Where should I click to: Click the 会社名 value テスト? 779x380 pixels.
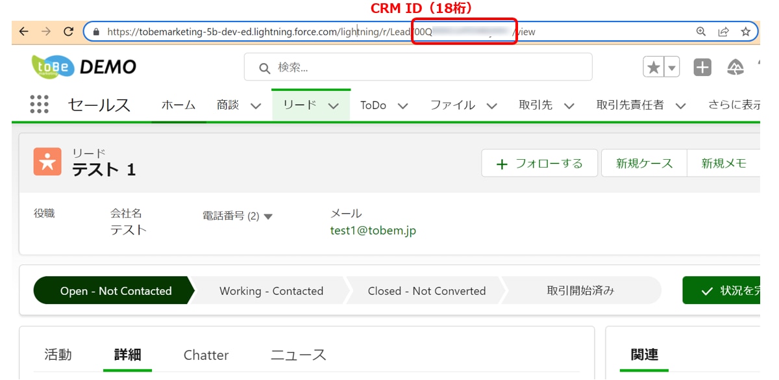(129, 230)
